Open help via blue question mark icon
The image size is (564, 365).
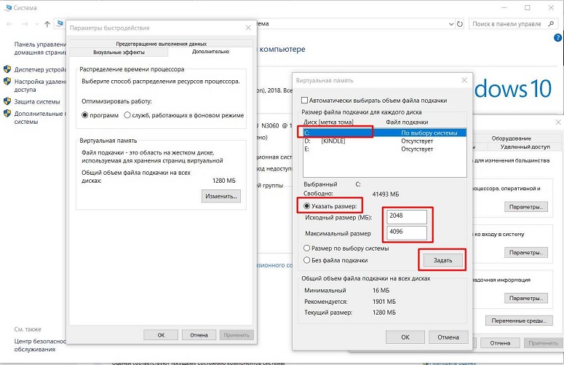coord(557,37)
